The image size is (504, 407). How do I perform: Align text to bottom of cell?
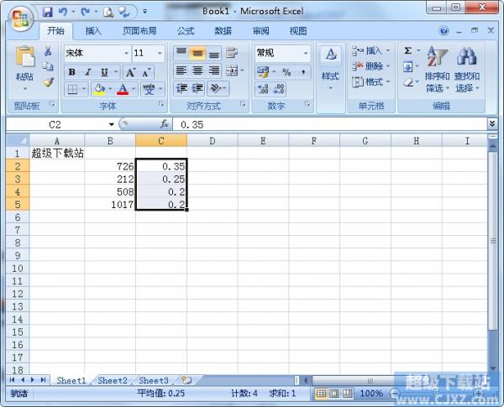[x=213, y=53]
